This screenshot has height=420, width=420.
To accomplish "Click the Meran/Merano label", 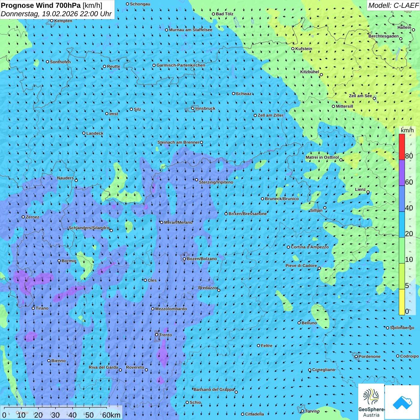I will pyautogui.click(x=178, y=222).
